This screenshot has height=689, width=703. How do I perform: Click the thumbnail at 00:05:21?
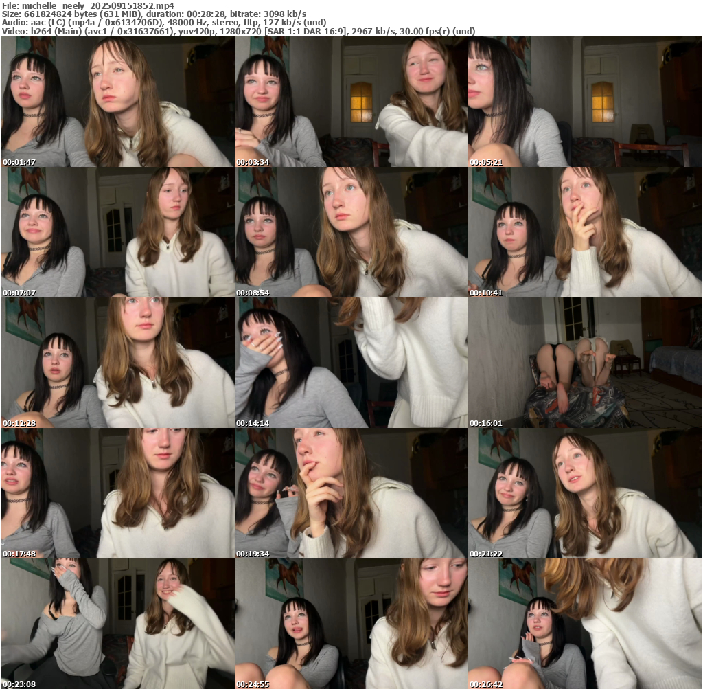pos(585,102)
